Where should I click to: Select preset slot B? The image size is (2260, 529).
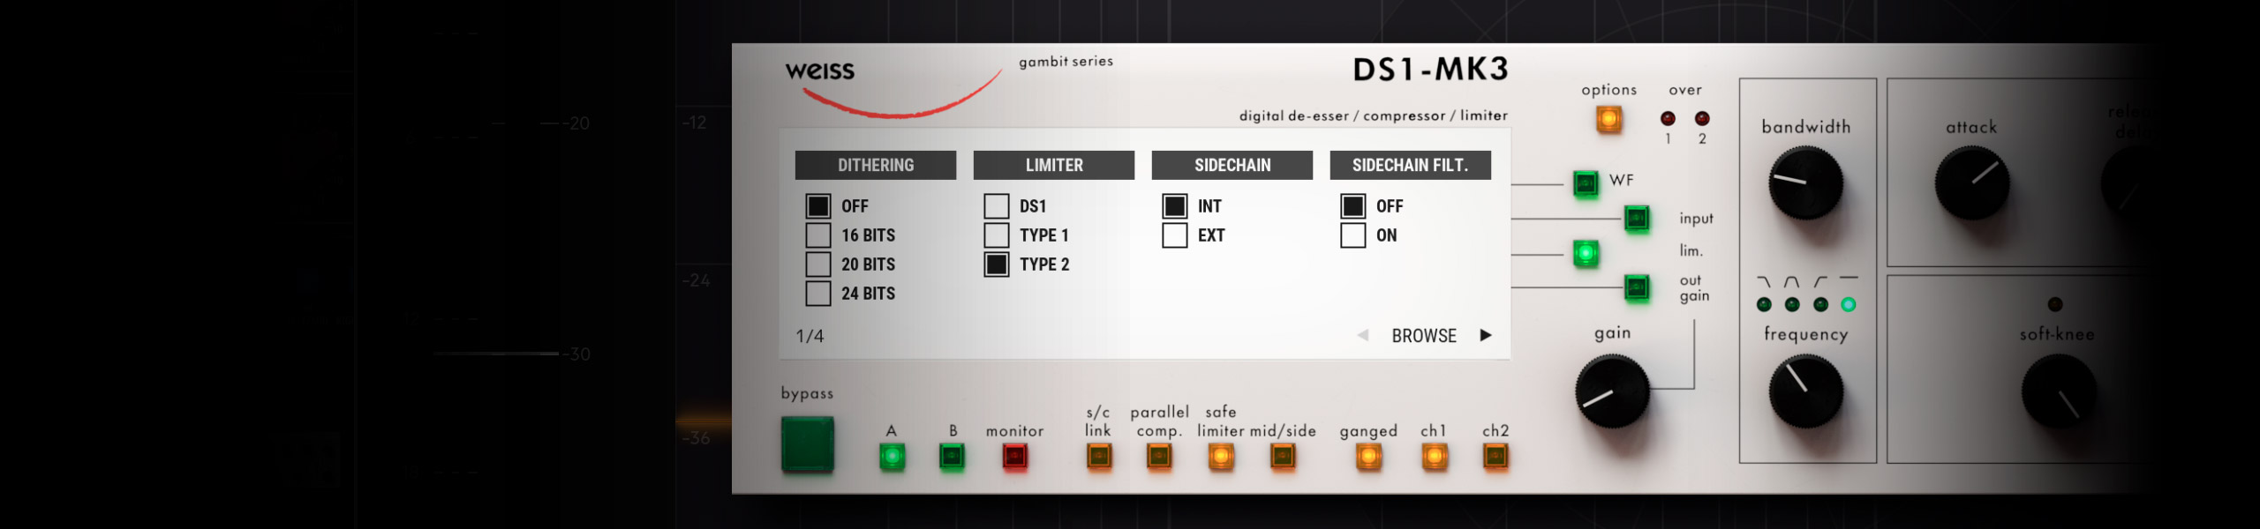coord(952,457)
